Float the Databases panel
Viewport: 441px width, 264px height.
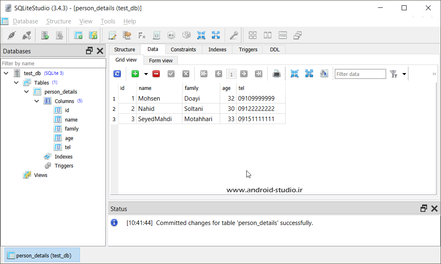[x=89, y=51]
